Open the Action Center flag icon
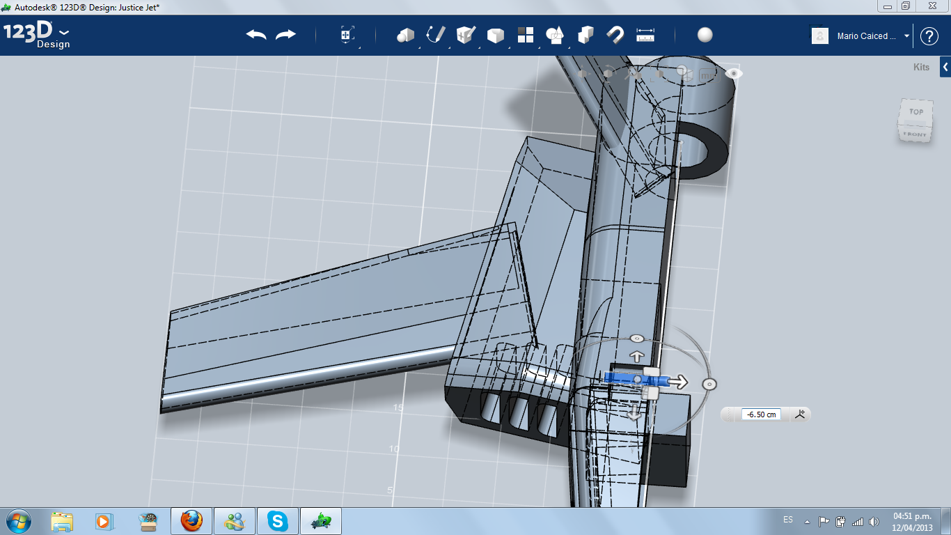The width and height of the screenshot is (951, 535). coord(824,521)
